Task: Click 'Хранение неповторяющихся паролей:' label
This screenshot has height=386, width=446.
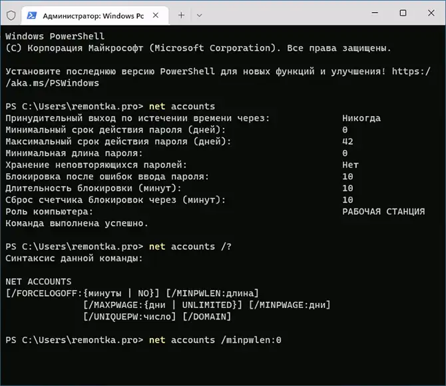Action: pos(96,165)
